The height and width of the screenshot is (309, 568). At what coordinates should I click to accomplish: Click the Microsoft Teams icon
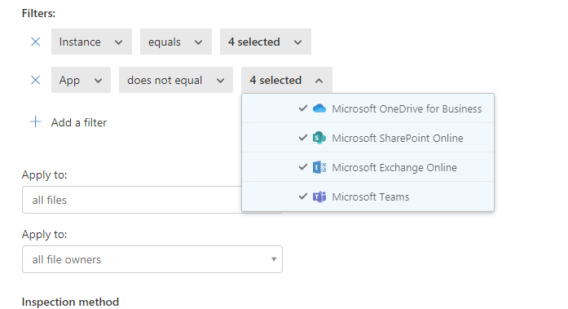tap(319, 196)
